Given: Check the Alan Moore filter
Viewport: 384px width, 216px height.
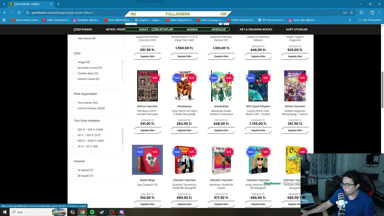Looking at the screenshot, I should [x=74, y=38].
